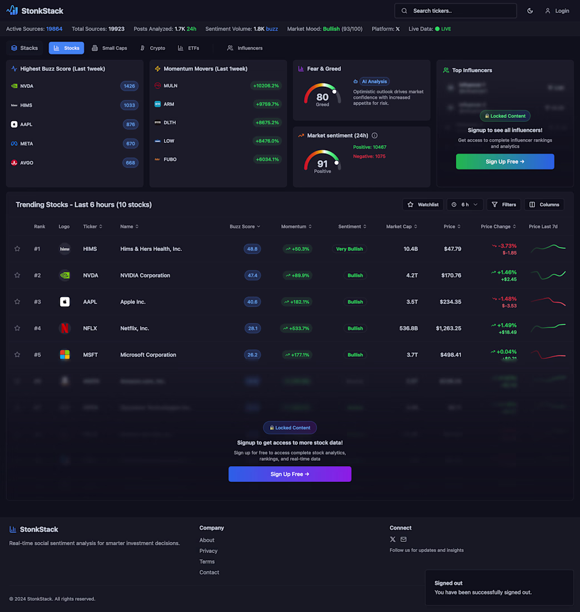The height and width of the screenshot is (612, 580).
Task: Sort by Buzz Score column
Action: tap(245, 226)
